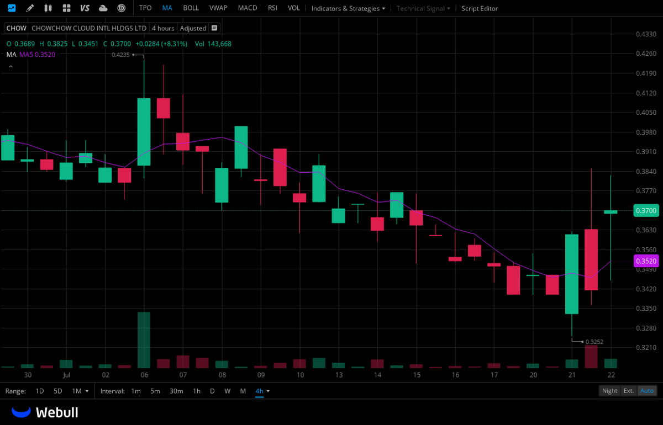Set interval to D daily
This screenshot has height=425, width=663.
pos(212,391)
